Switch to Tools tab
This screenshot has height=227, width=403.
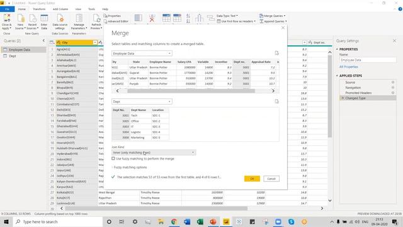click(x=91, y=9)
